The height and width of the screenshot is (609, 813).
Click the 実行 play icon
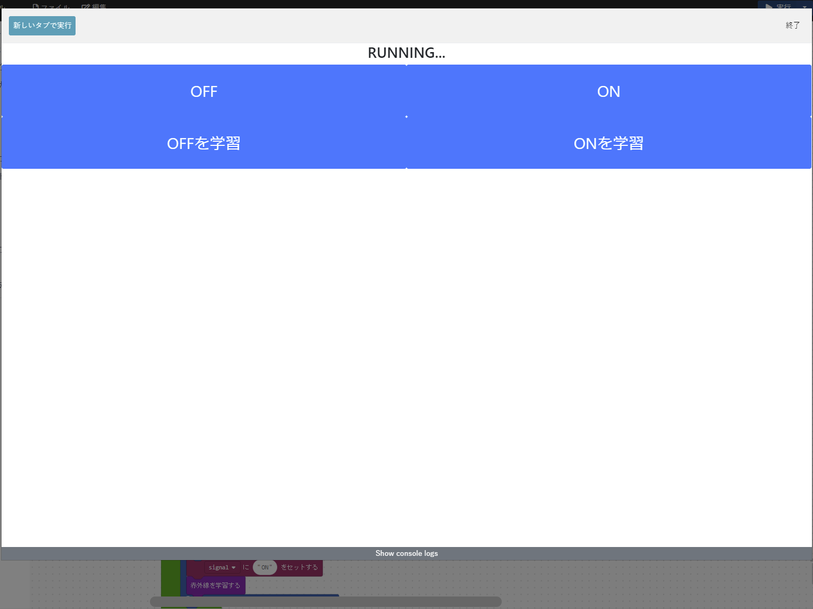point(769,6)
